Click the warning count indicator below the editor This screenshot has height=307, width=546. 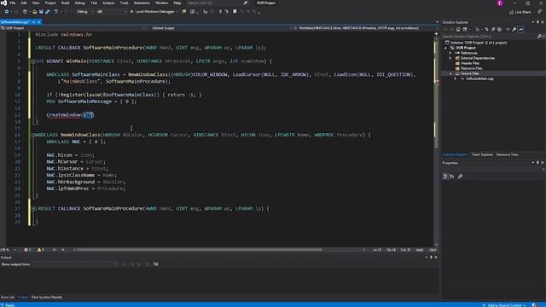40,250
